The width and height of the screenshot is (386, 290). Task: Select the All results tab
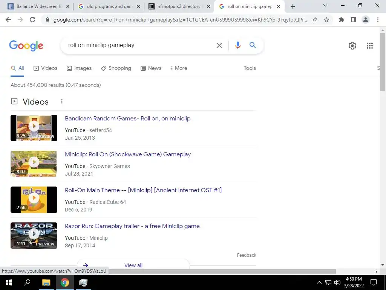17,68
